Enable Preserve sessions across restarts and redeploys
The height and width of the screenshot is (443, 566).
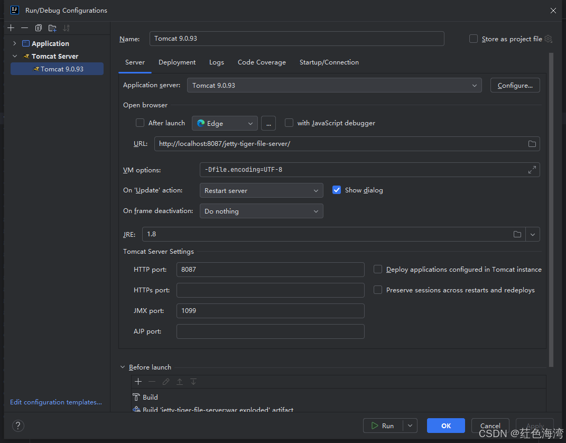(378, 290)
